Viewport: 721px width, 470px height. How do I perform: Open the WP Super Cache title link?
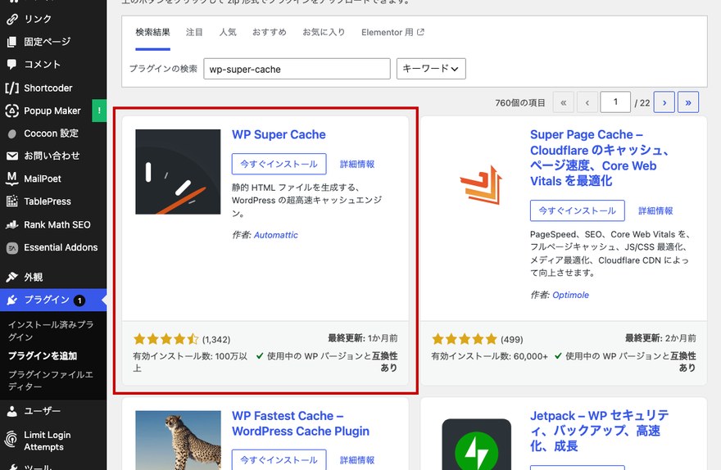tap(279, 134)
